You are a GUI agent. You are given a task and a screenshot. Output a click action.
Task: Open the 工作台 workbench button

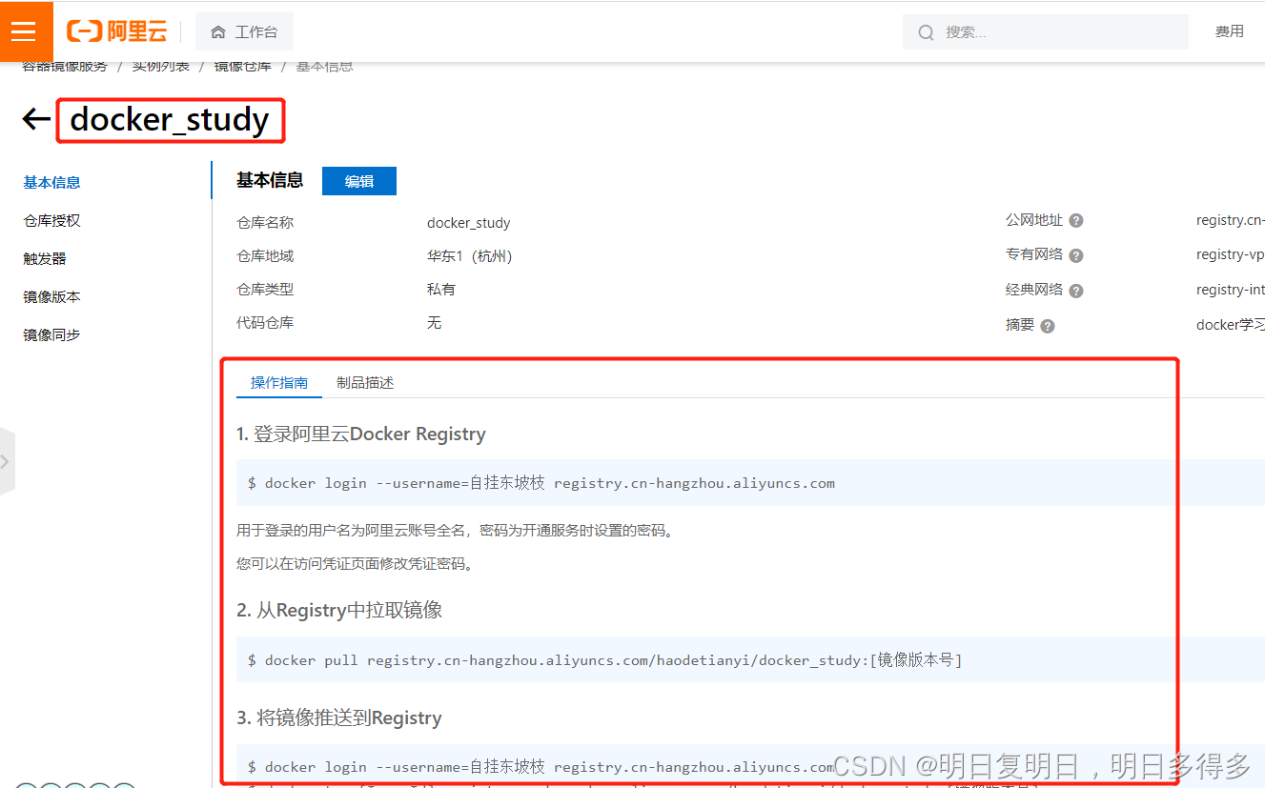coord(244,31)
